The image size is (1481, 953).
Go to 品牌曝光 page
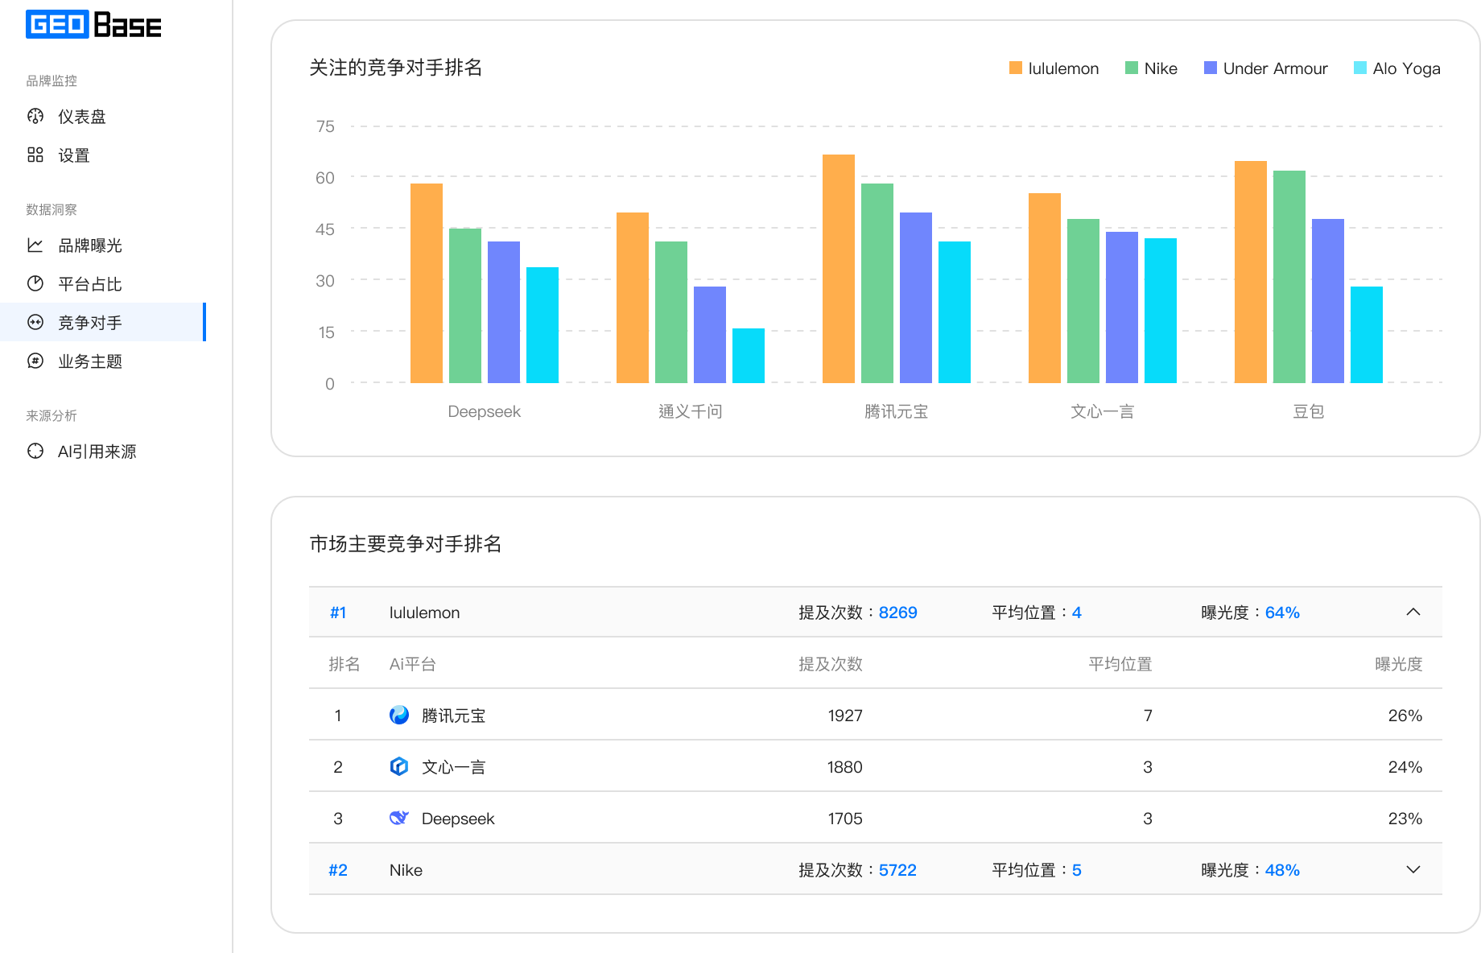coord(103,245)
